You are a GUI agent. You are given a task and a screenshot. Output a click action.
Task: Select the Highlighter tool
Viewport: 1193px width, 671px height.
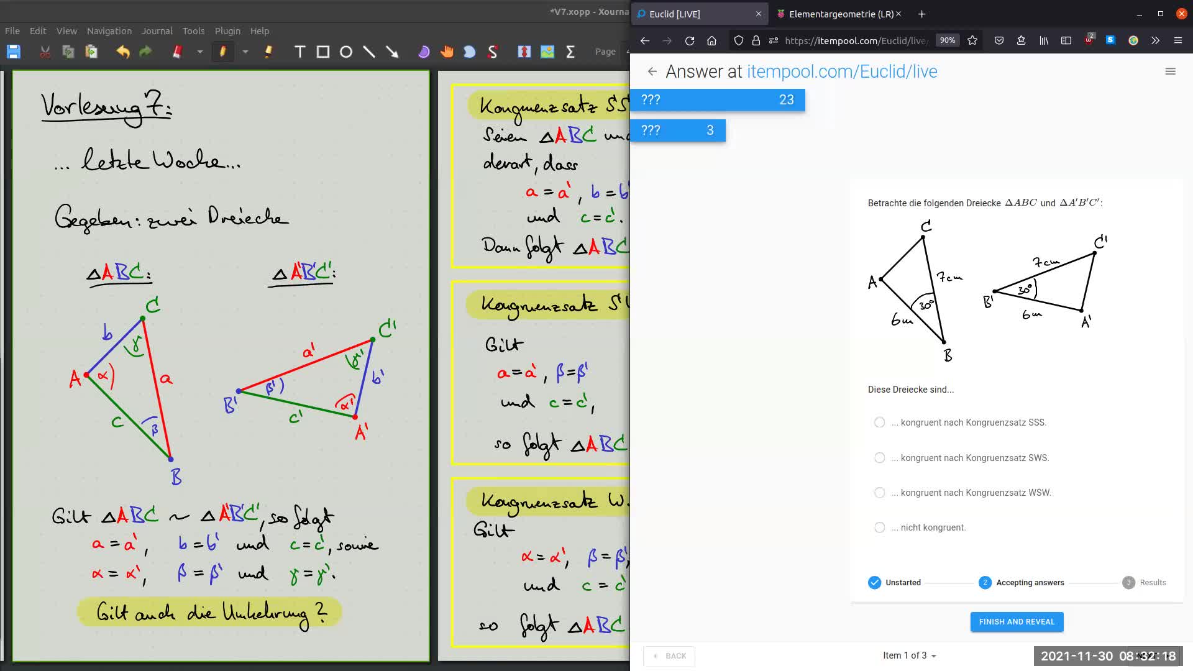point(268,52)
